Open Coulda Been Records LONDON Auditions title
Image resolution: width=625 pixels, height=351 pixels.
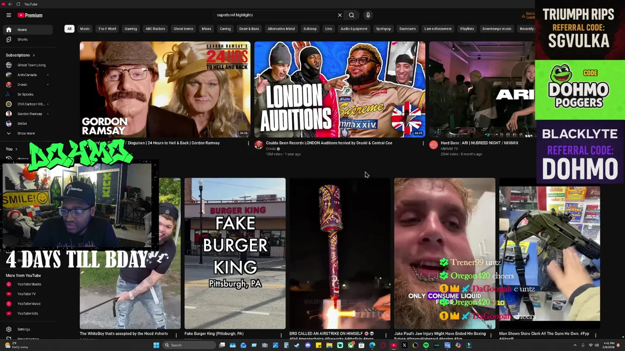pyautogui.click(x=329, y=143)
